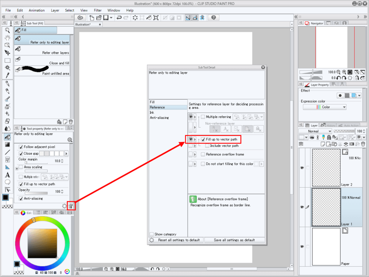This screenshot has height=277, width=369.
Task: Select the Hand move tool
Action: [7, 38]
